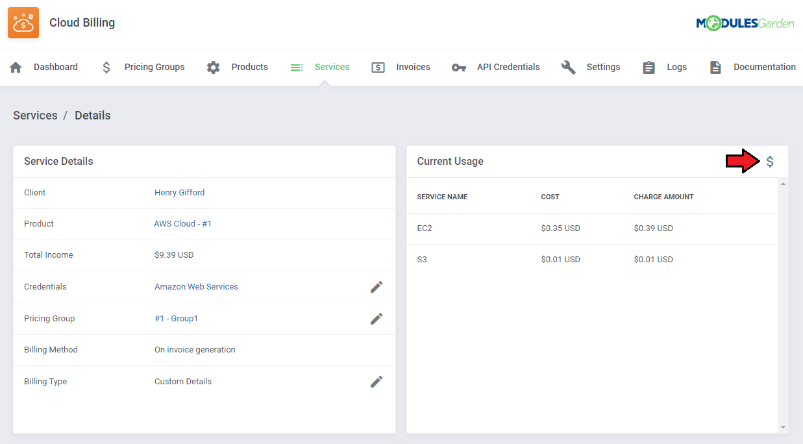Image resolution: width=803 pixels, height=444 pixels.
Task: Open the Dashboard tab
Action: point(56,67)
